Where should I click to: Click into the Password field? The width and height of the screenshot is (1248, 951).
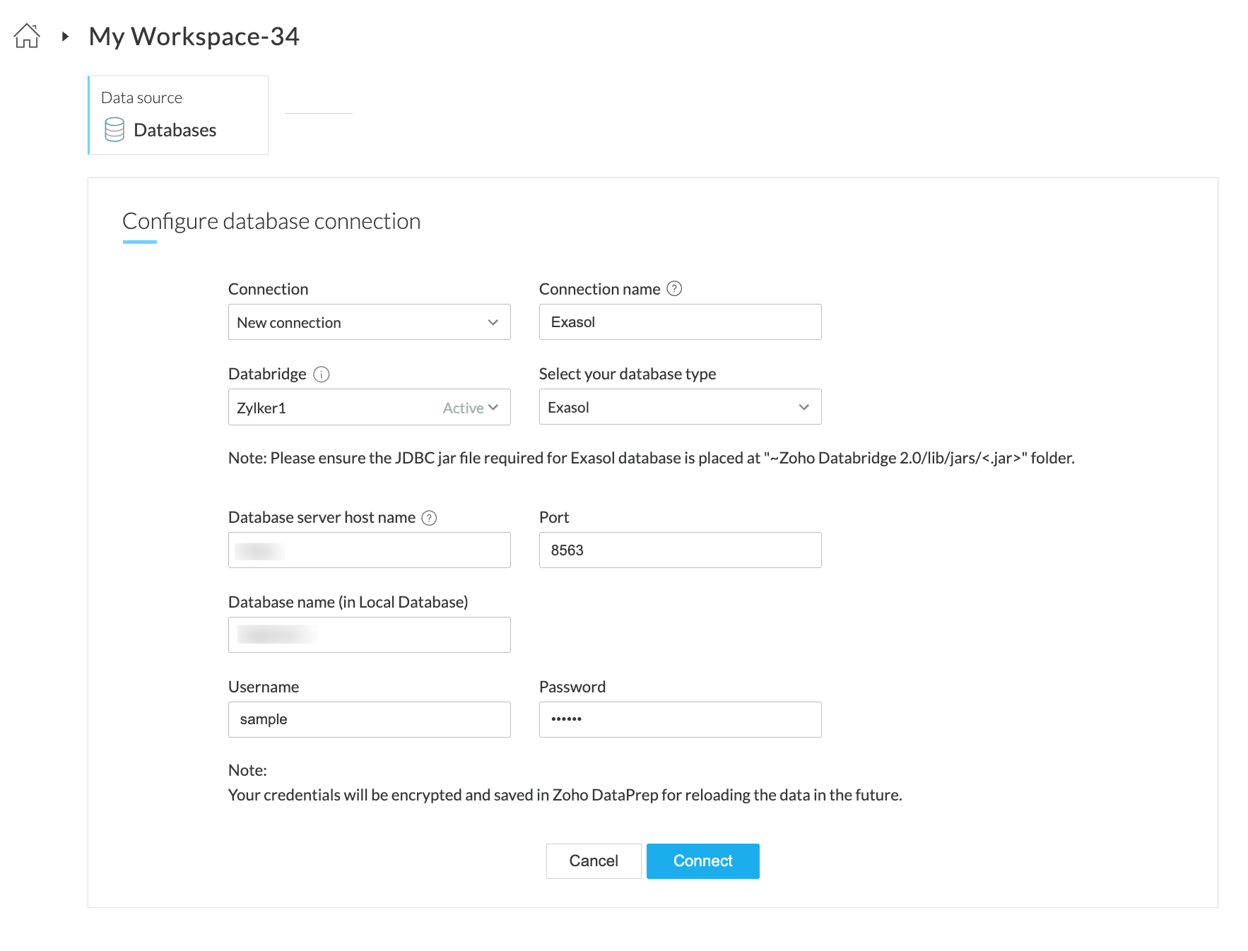click(680, 719)
